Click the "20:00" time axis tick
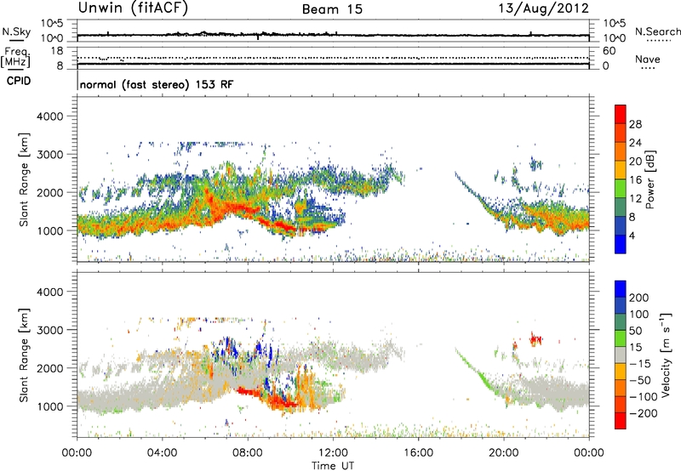The width and height of the screenshot is (681, 471). click(x=504, y=453)
